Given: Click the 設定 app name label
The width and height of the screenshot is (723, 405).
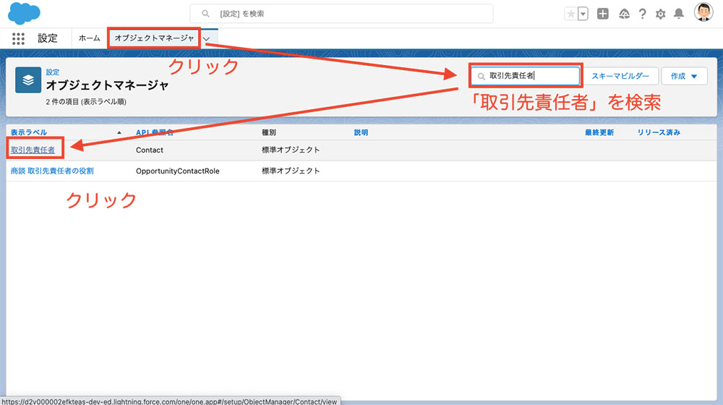Looking at the screenshot, I should click(48, 38).
